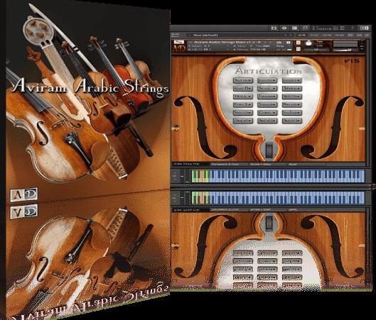
Task: Flip the rocker switch below articulation panel
Action: (x=269, y=150)
